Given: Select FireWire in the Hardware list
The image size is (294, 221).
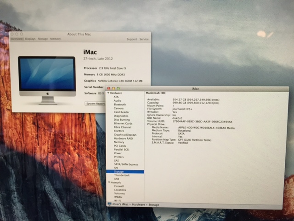Looking at the screenshot, I should coord(119,131).
